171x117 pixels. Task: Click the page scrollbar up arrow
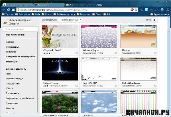(169, 18)
